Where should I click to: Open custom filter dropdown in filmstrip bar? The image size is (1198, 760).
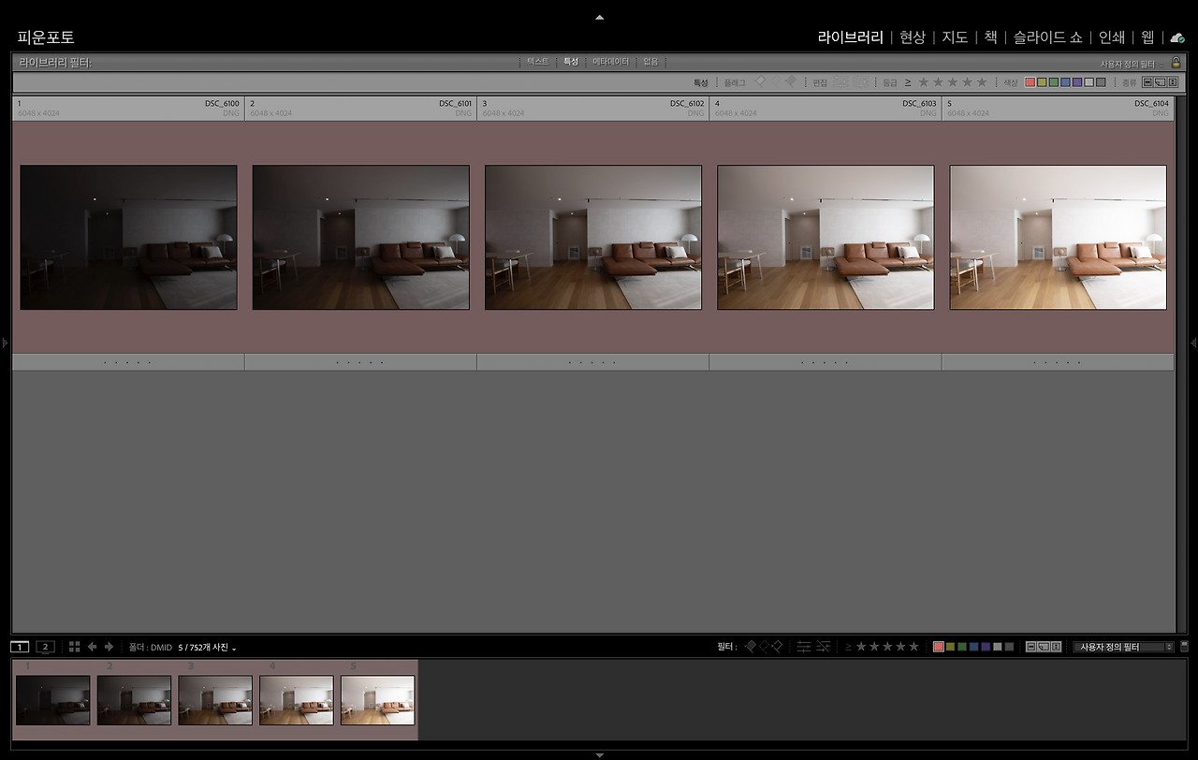(x=1122, y=647)
